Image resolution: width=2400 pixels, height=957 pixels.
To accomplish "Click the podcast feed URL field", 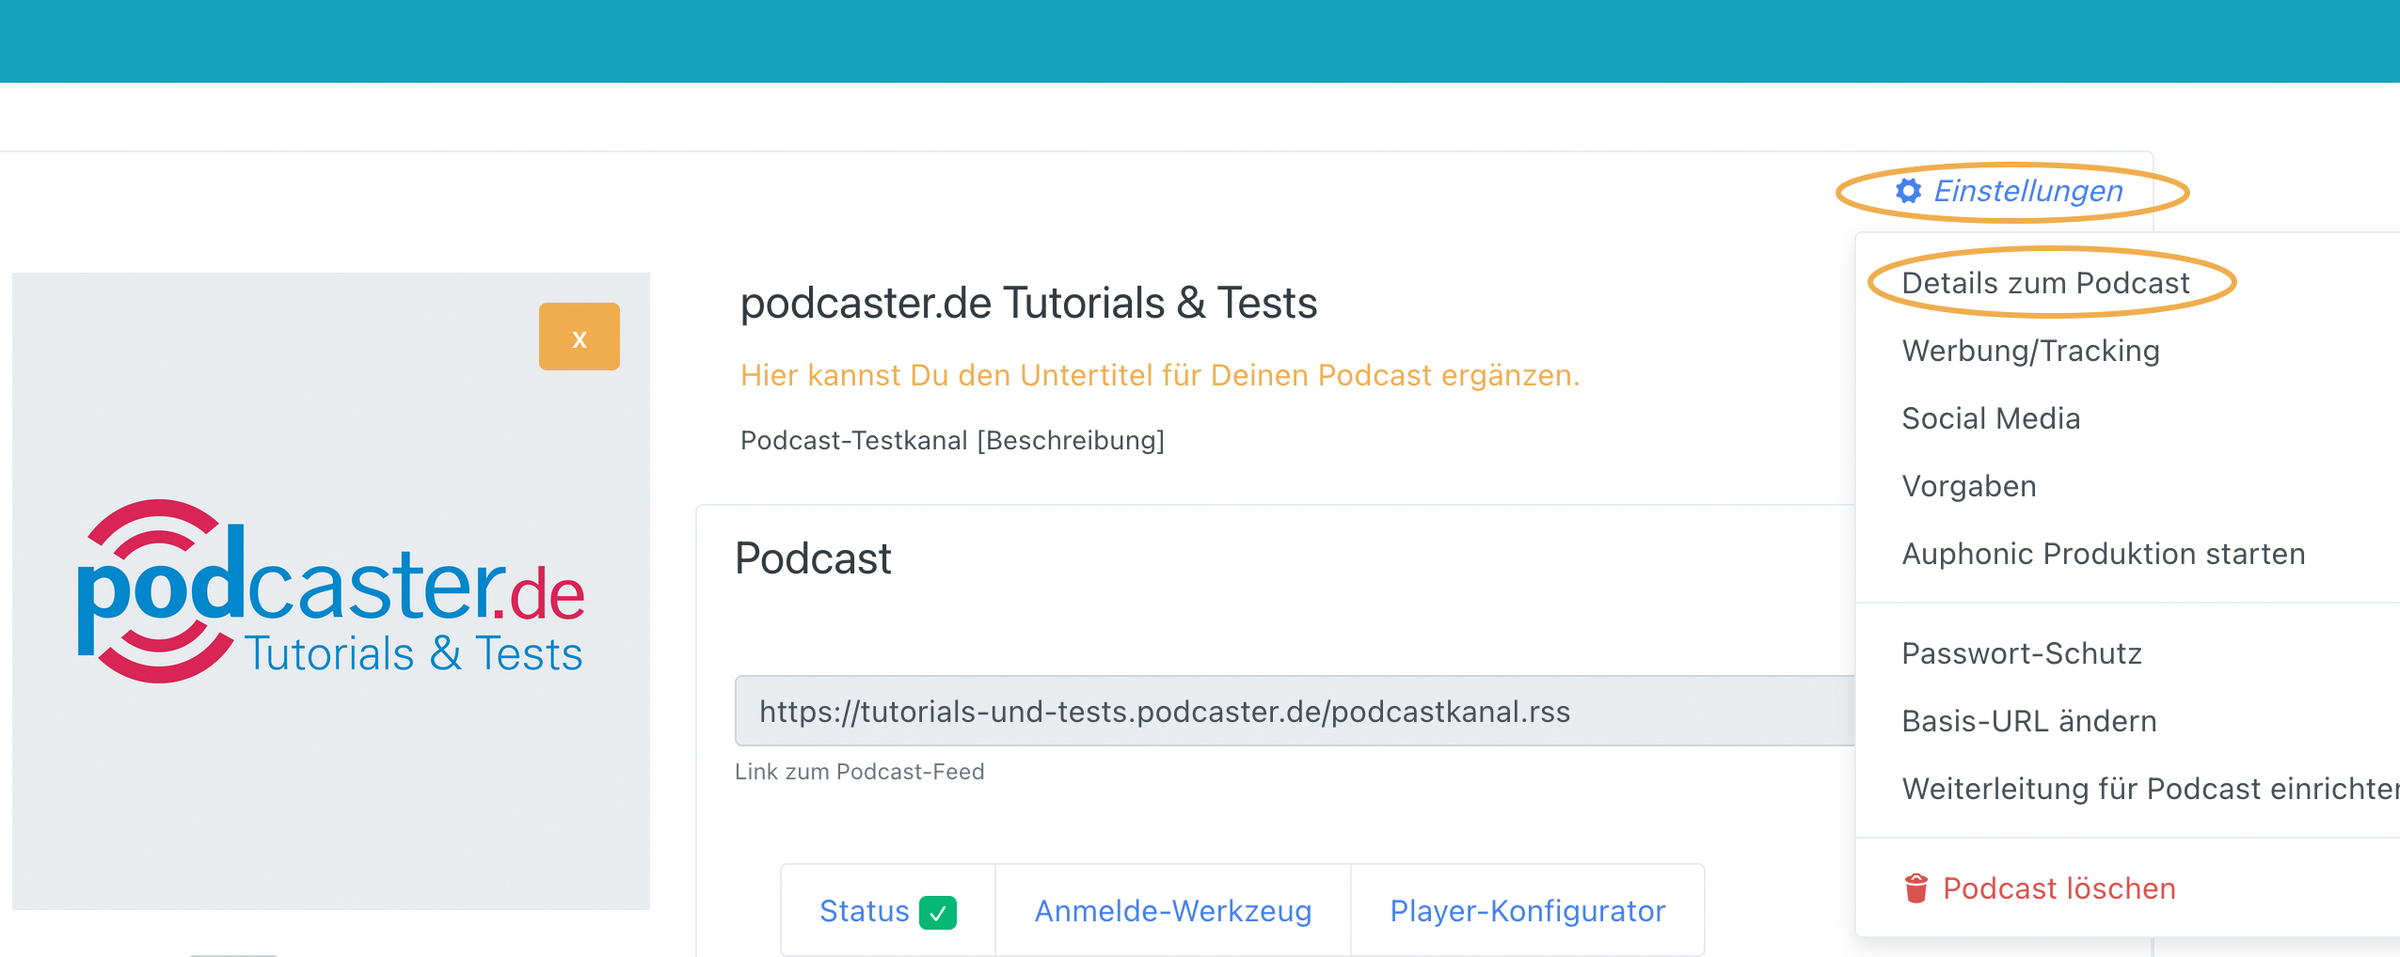I will pyautogui.click(x=1295, y=711).
